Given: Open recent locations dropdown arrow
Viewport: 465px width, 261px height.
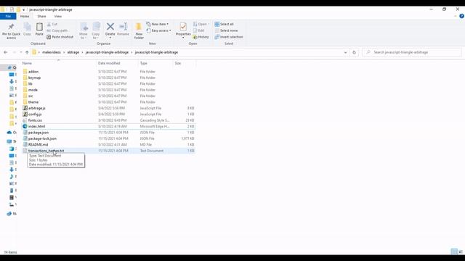Looking at the screenshot, I should click(21, 52).
